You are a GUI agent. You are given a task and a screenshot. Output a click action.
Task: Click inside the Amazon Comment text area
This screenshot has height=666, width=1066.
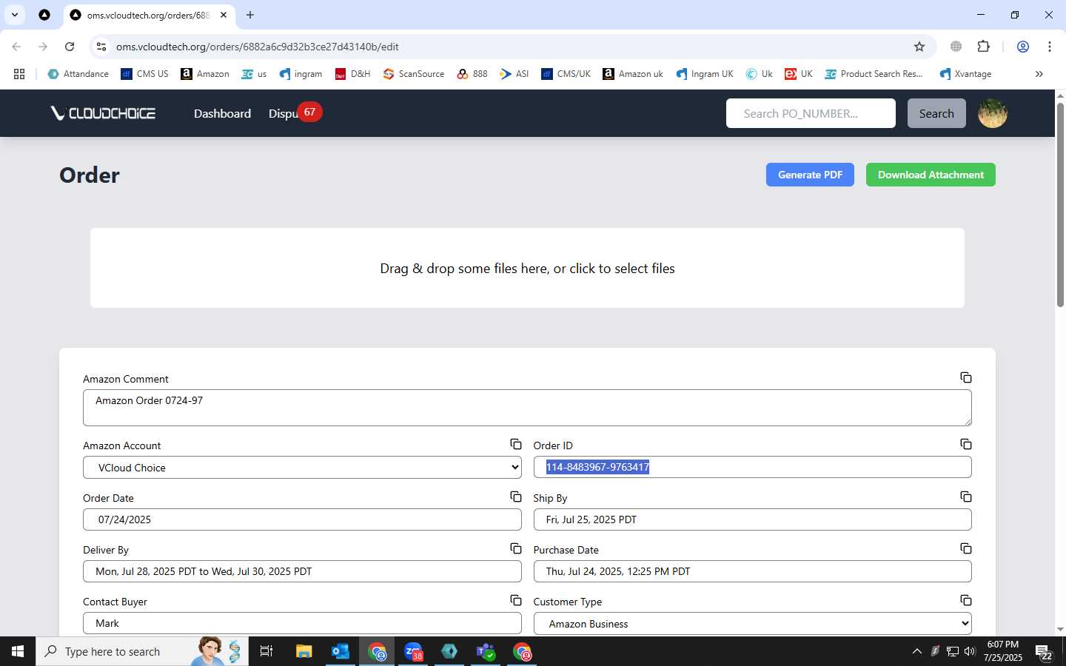pyautogui.click(x=527, y=408)
